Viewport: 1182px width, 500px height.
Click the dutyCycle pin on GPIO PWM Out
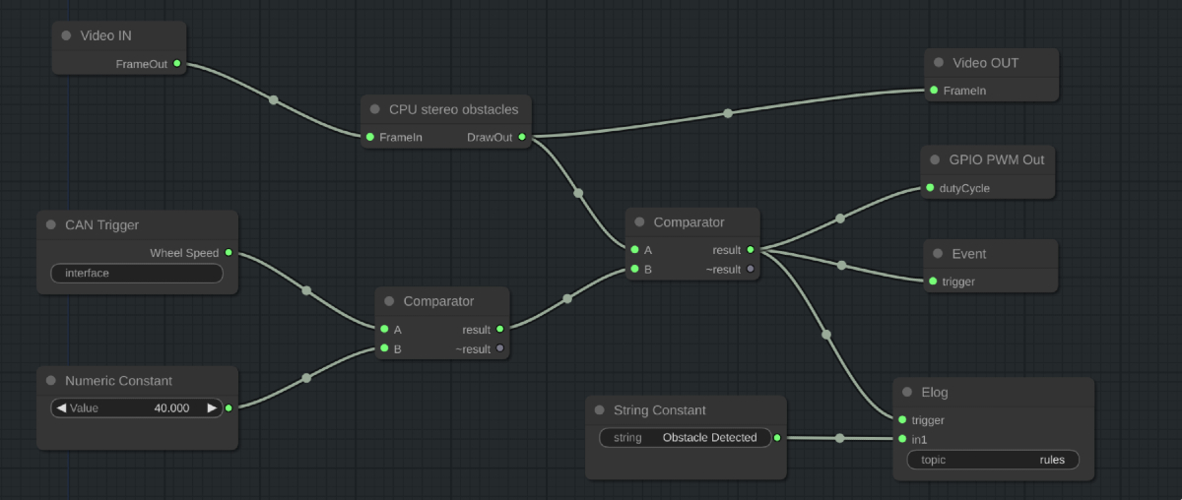tap(929, 188)
